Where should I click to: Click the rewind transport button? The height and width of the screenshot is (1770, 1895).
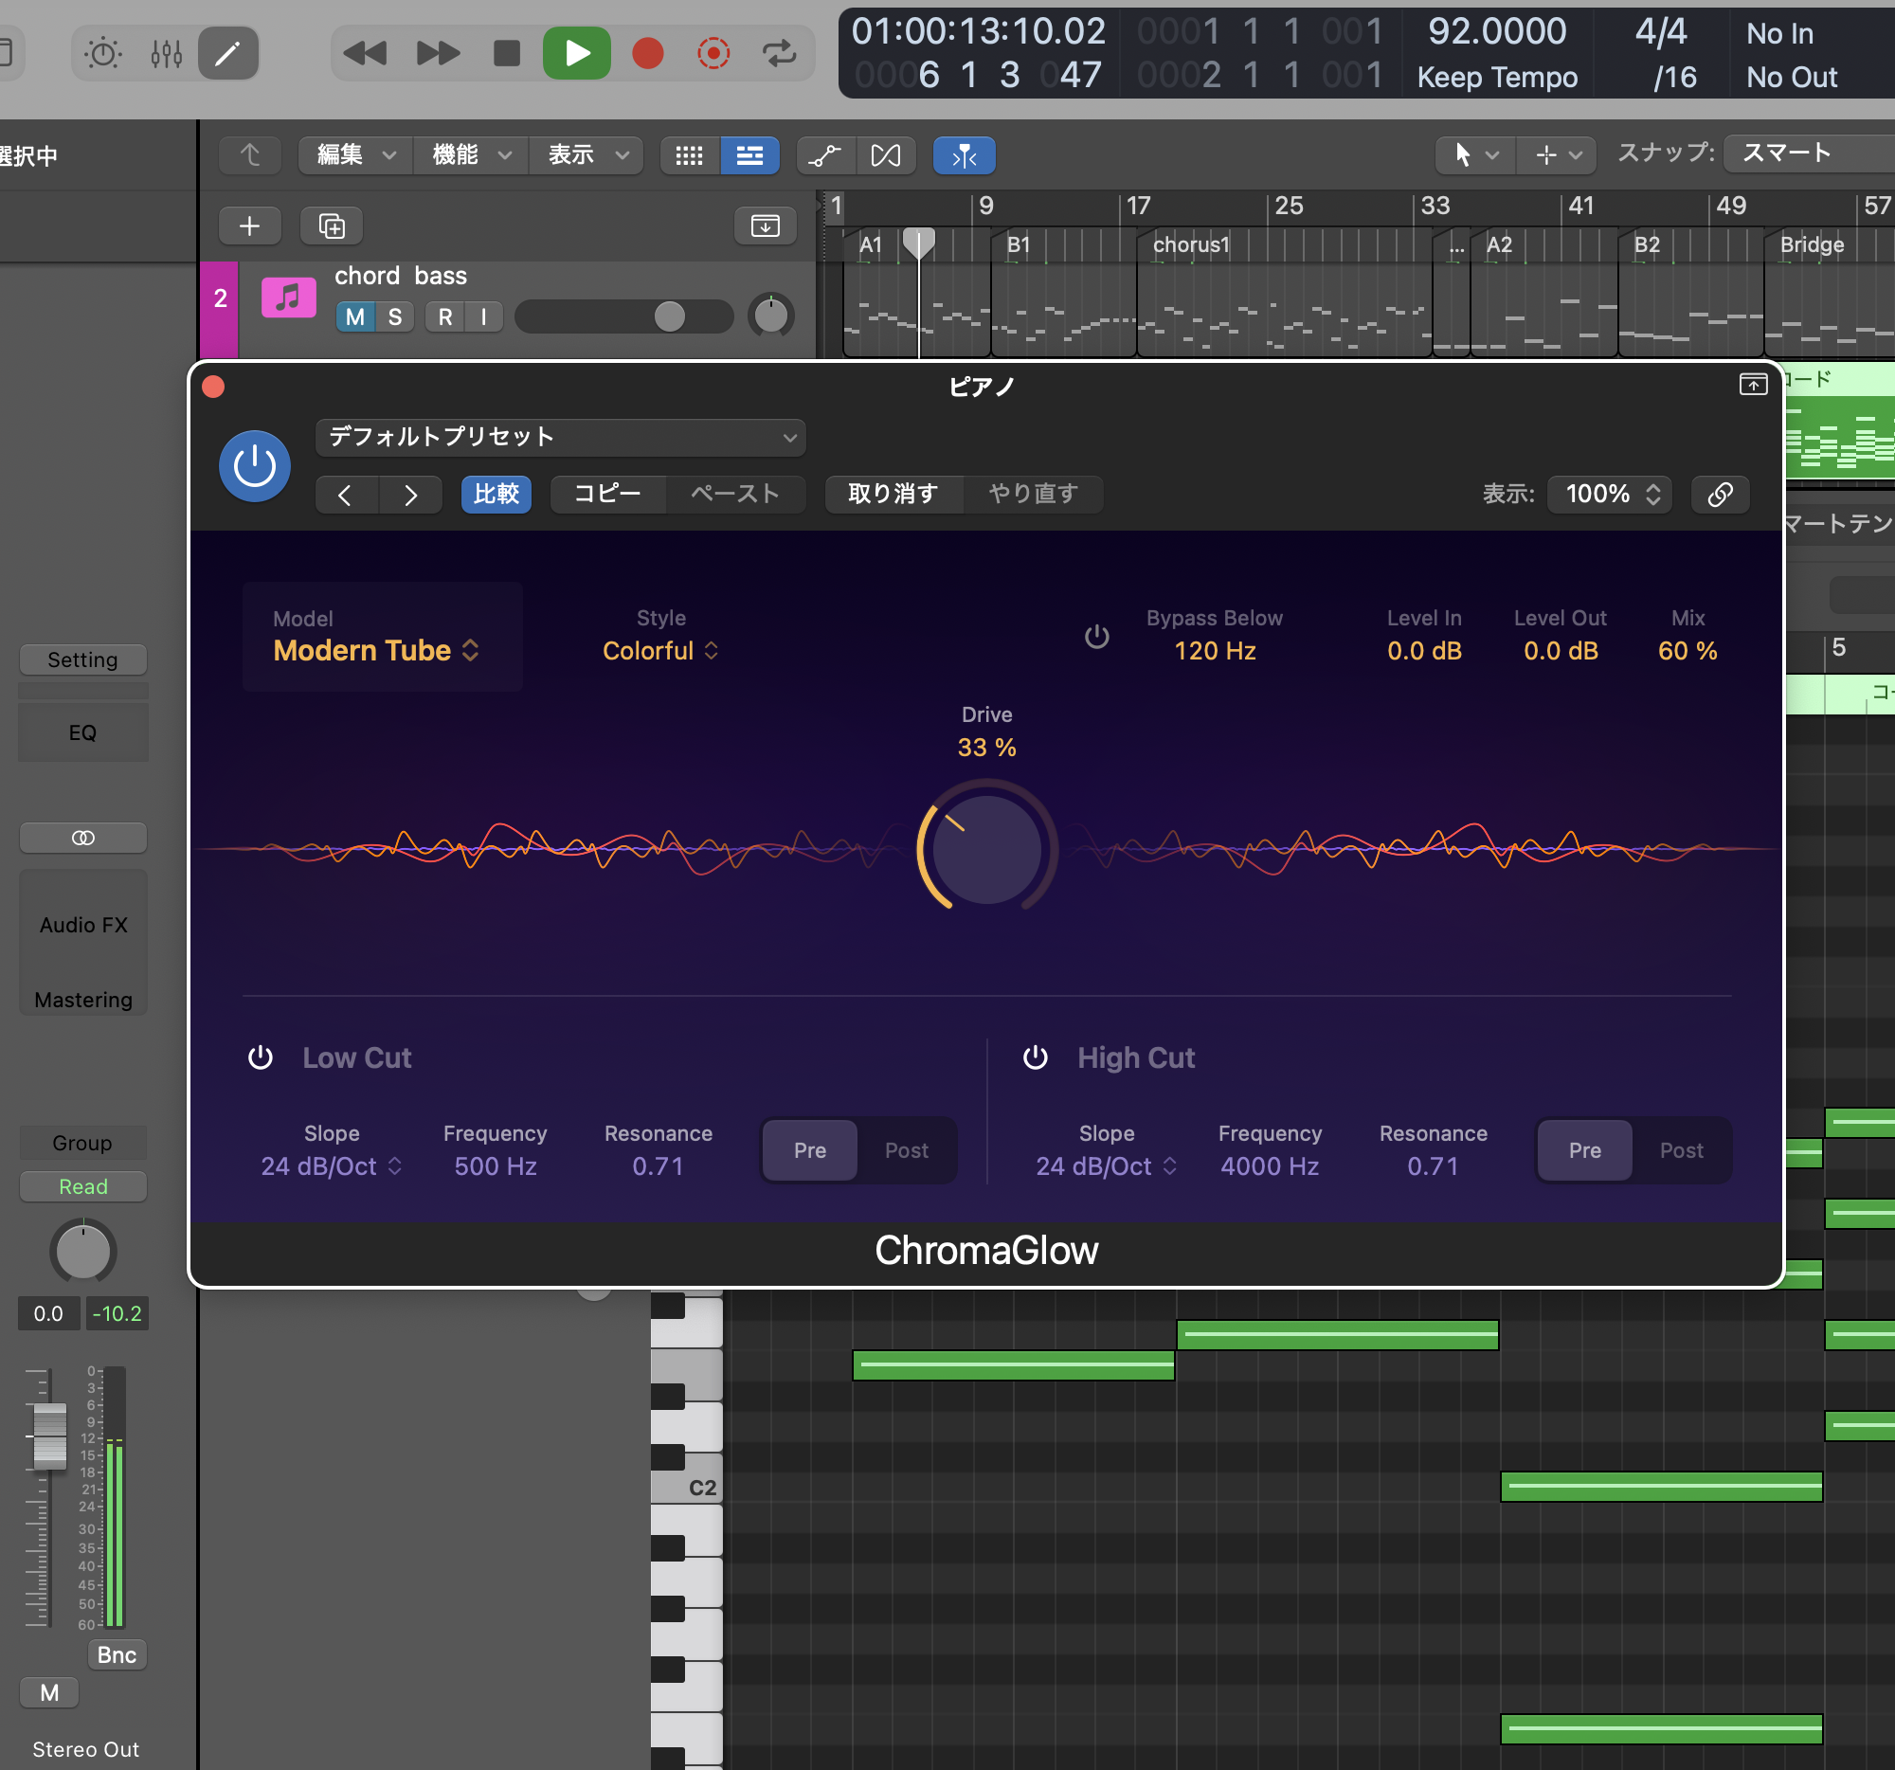[x=365, y=53]
